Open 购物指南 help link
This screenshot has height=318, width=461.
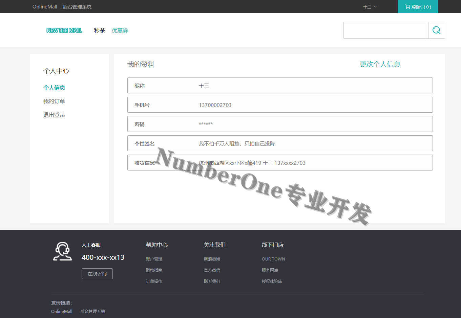pyautogui.click(x=154, y=270)
